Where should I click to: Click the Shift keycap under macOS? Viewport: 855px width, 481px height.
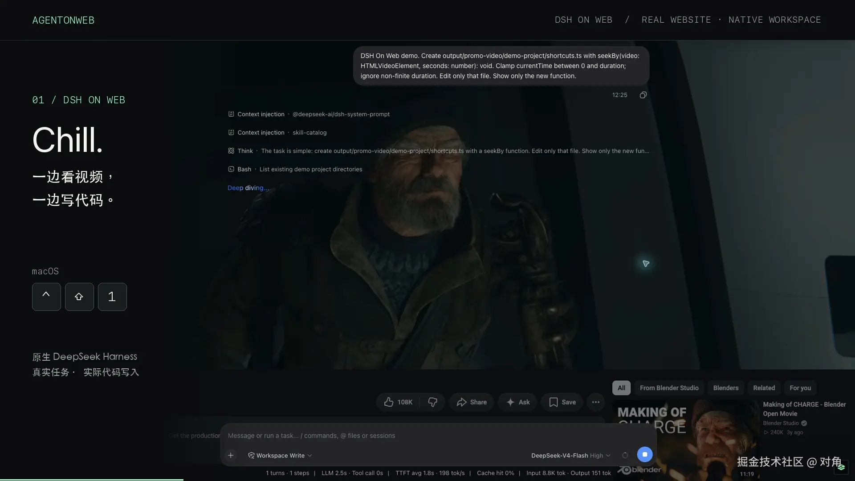(x=79, y=297)
